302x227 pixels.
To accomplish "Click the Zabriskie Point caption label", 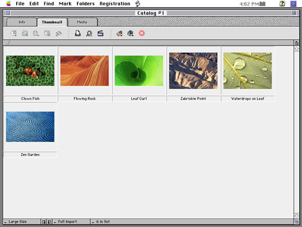I will [193, 99].
